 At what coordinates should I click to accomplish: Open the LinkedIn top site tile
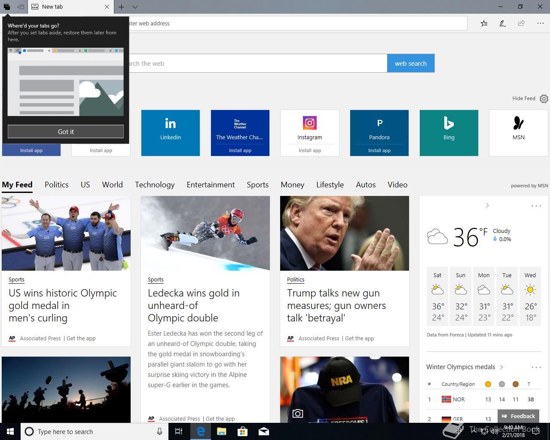coord(171,133)
